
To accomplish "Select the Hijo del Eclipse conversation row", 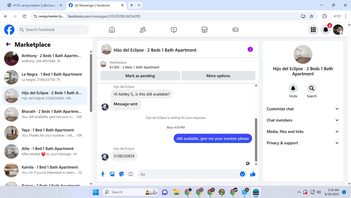I will tap(44, 96).
